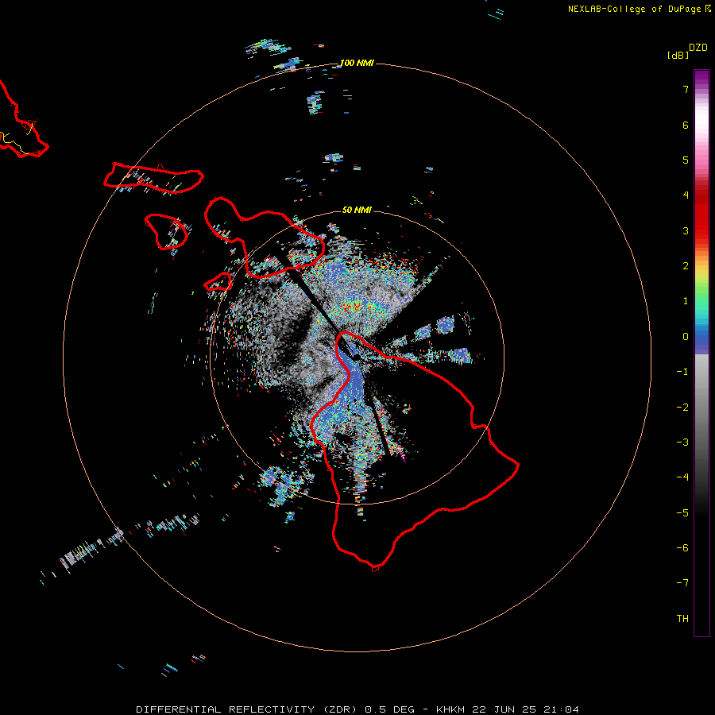
Task: Click the 'TH' label on the legend
Action: pyautogui.click(x=682, y=619)
